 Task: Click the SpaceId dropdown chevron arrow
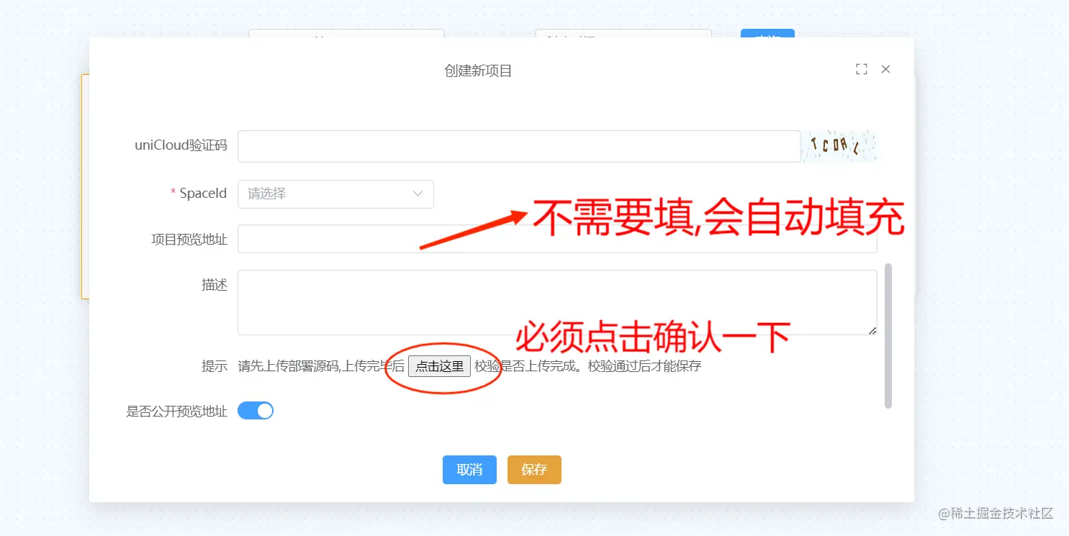[x=418, y=194]
